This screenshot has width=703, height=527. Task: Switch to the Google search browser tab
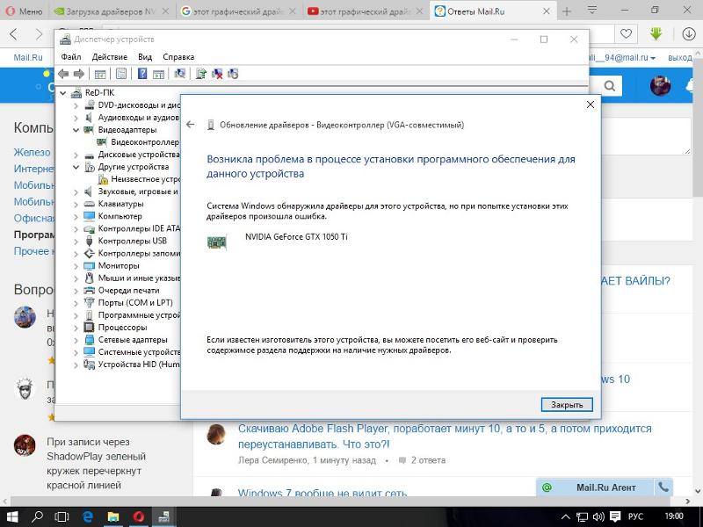(x=238, y=11)
